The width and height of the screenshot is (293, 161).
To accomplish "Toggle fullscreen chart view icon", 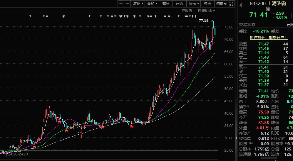I will point(232,4).
